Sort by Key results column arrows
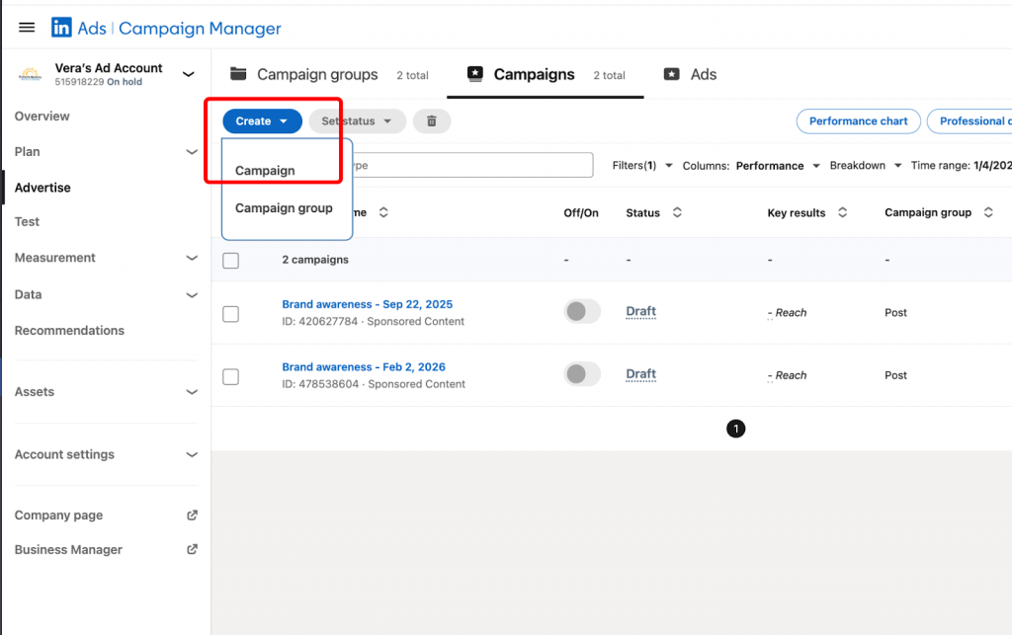This screenshot has height=635, width=1012. tap(842, 212)
